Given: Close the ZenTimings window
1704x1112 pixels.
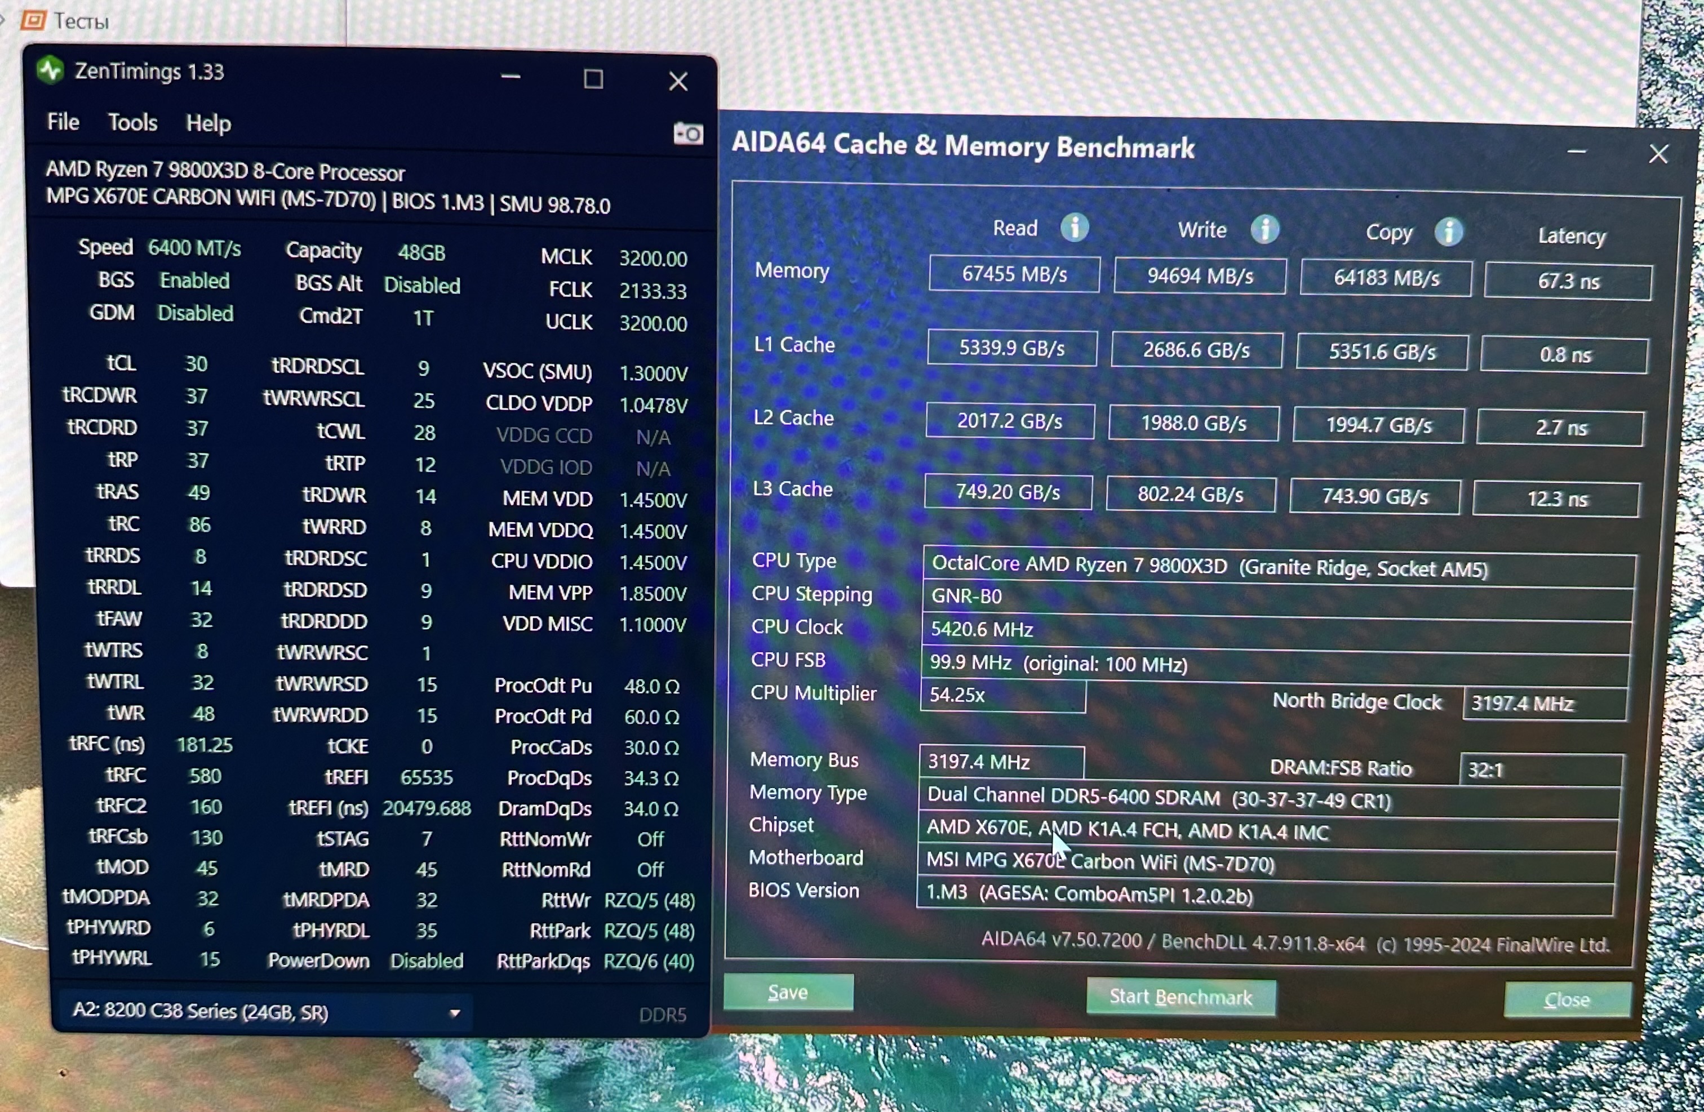Looking at the screenshot, I should coord(677,81).
